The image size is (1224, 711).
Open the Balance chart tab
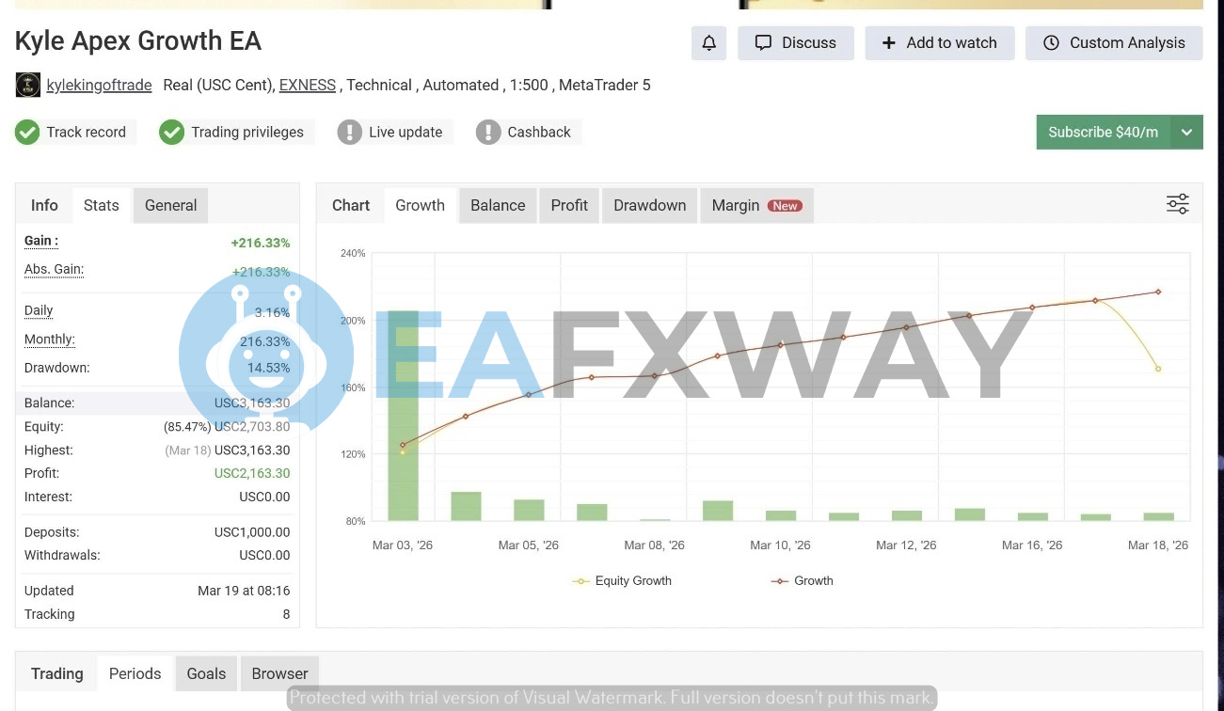[x=498, y=205]
